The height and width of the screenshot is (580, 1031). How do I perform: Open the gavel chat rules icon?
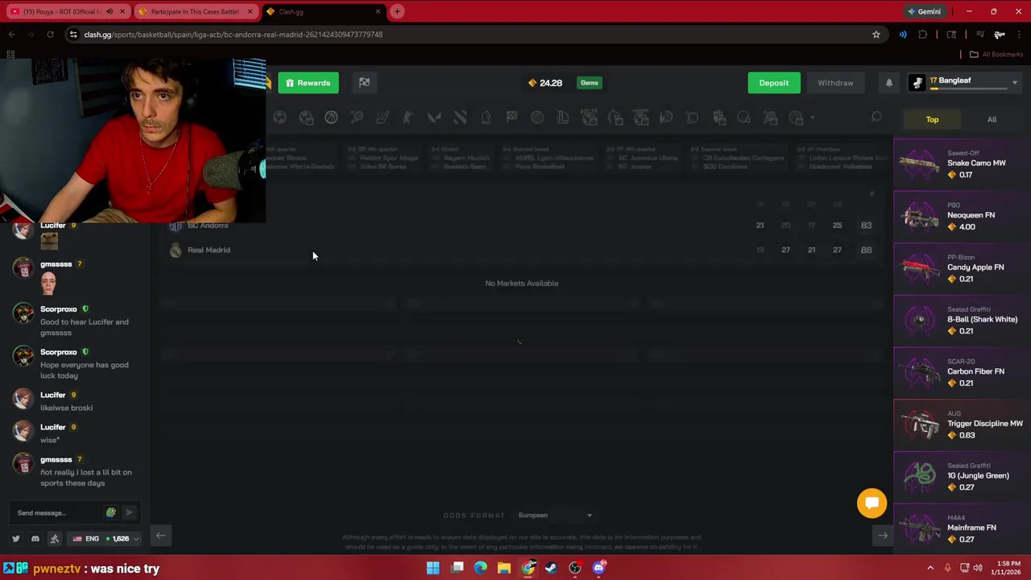click(x=54, y=538)
